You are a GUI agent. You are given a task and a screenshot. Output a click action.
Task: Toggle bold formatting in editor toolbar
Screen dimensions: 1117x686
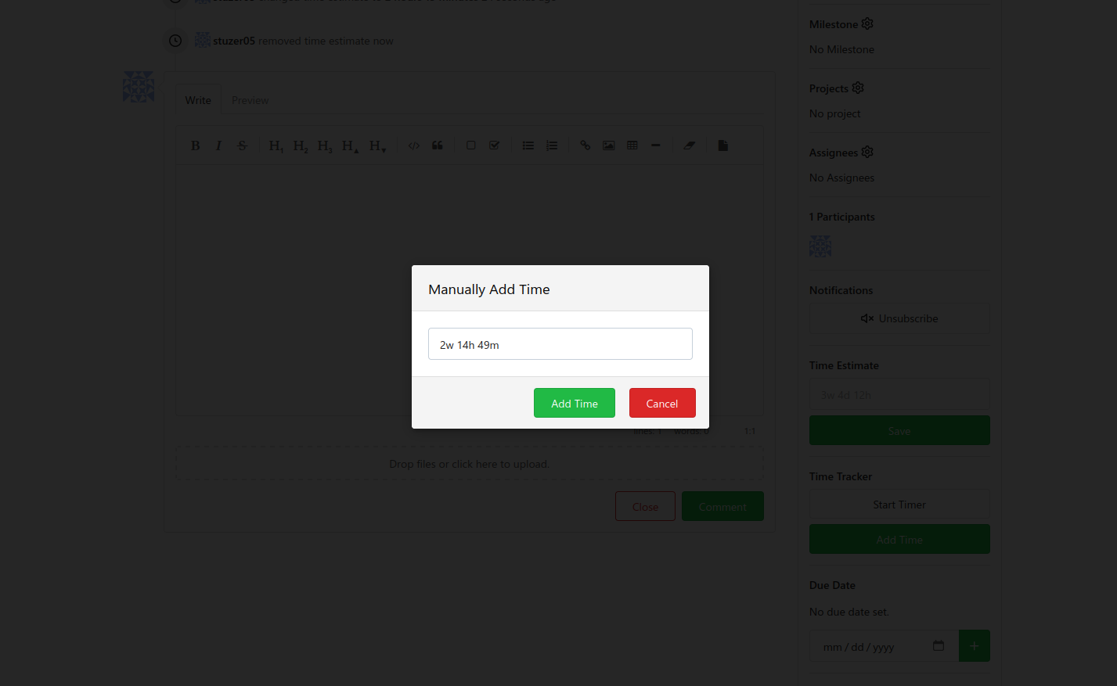coord(196,145)
